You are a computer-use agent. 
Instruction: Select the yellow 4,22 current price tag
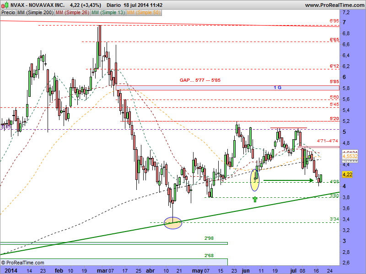point(347,174)
